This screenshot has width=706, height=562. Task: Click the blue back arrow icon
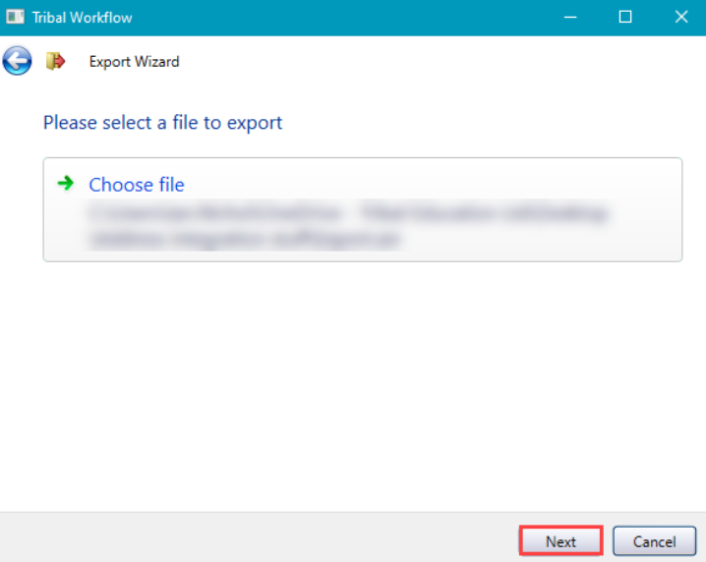point(17,61)
